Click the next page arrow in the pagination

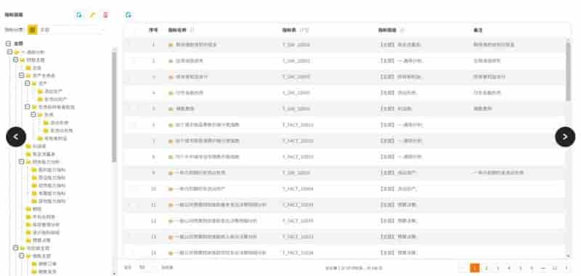pyautogui.click(x=566, y=268)
